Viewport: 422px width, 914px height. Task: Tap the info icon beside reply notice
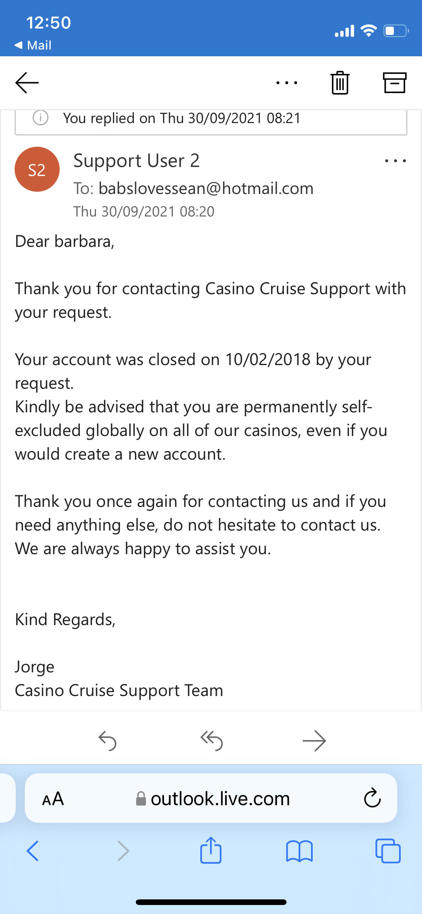coord(41,118)
